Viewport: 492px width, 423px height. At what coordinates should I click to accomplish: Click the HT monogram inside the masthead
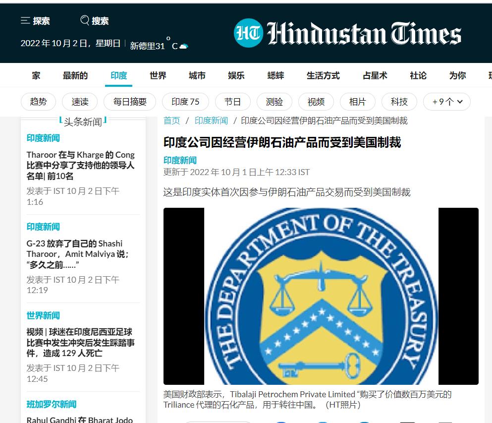(x=247, y=33)
